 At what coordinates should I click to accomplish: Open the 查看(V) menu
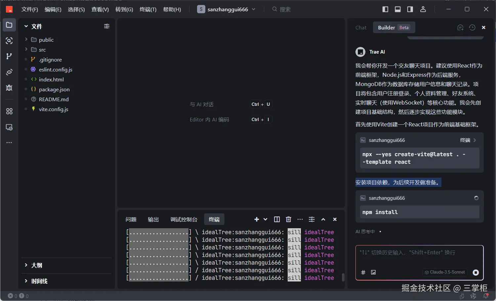100,9
